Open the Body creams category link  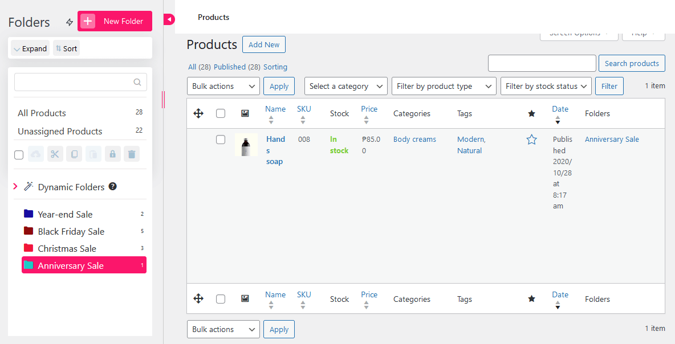coord(414,140)
